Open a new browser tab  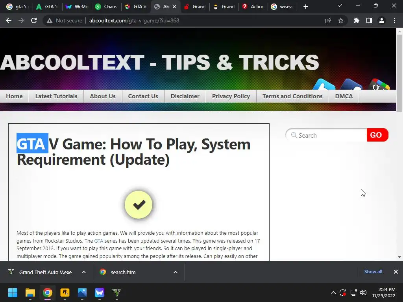pos(305,7)
